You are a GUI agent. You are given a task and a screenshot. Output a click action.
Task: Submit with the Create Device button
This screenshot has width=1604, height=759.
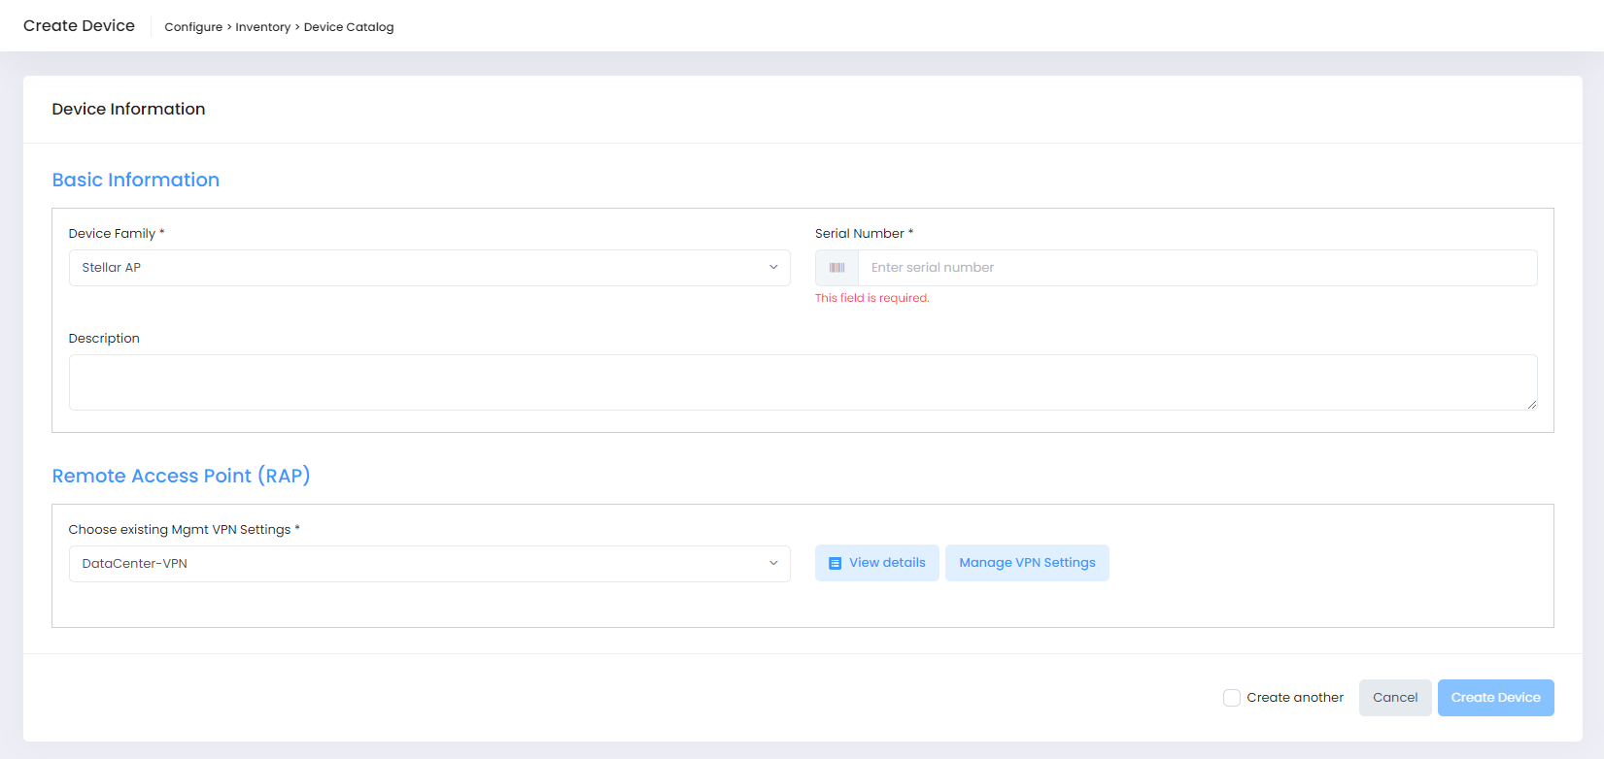(1495, 698)
